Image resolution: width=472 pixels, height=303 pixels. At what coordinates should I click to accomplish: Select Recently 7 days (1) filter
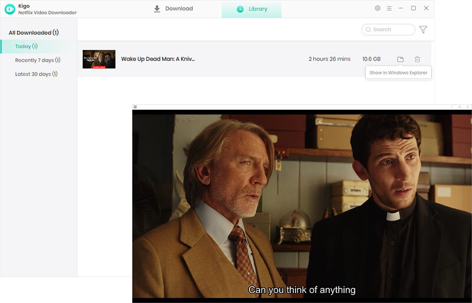tap(38, 60)
